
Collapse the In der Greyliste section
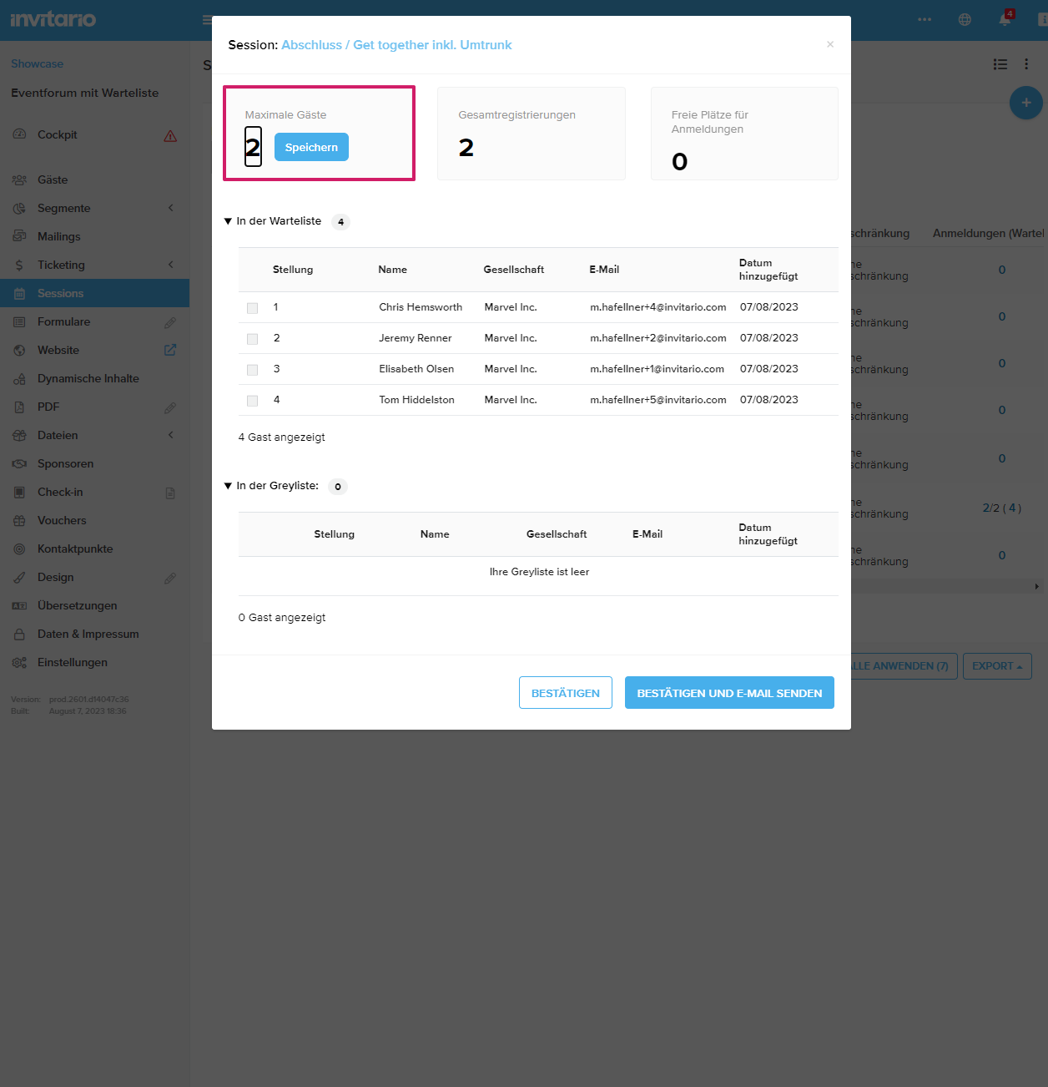228,486
